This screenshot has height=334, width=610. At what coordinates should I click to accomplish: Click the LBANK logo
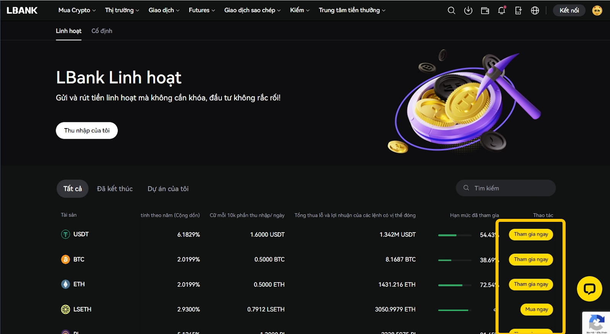(x=22, y=10)
